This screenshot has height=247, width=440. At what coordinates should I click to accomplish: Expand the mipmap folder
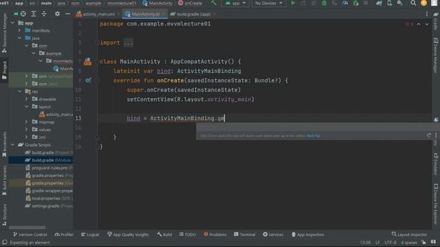point(26,122)
